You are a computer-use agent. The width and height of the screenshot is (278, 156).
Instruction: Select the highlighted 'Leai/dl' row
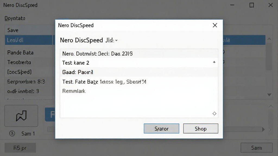point(29,40)
